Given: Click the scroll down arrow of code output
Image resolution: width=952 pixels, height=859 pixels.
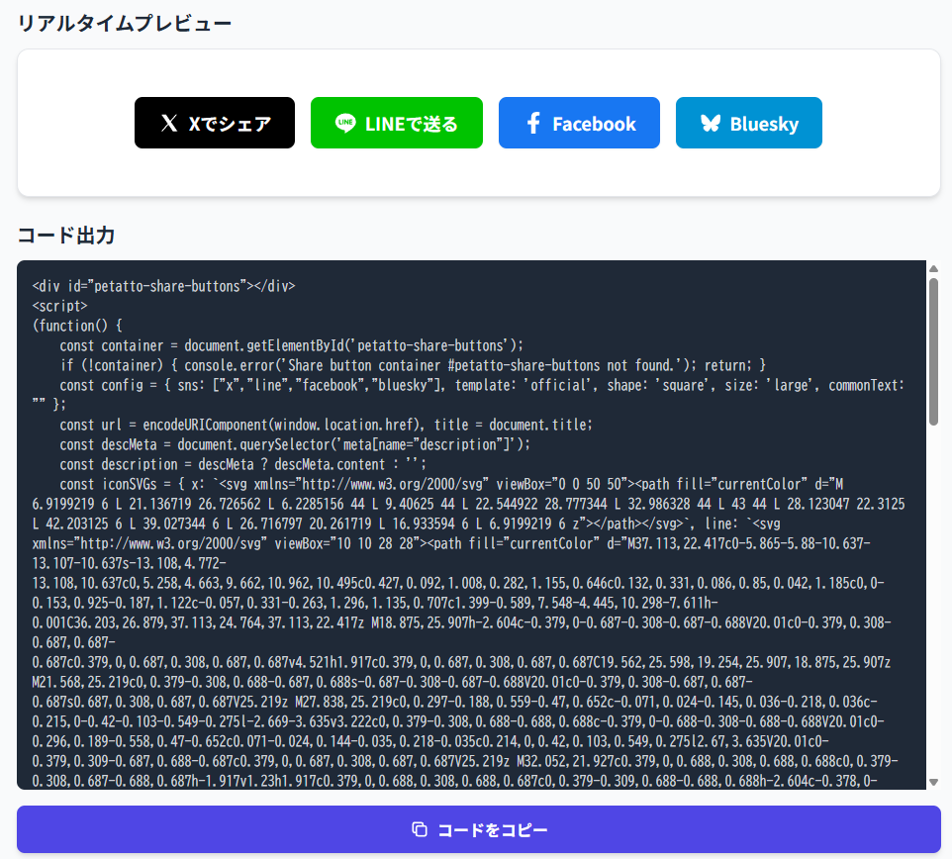Looking at the screenshot, I should [932, 782].
